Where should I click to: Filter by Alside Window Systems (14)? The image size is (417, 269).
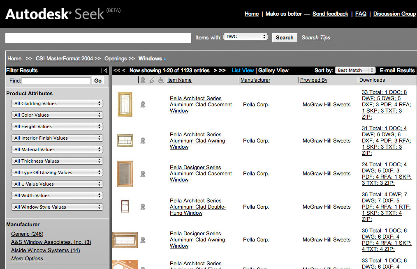(46, 251)
